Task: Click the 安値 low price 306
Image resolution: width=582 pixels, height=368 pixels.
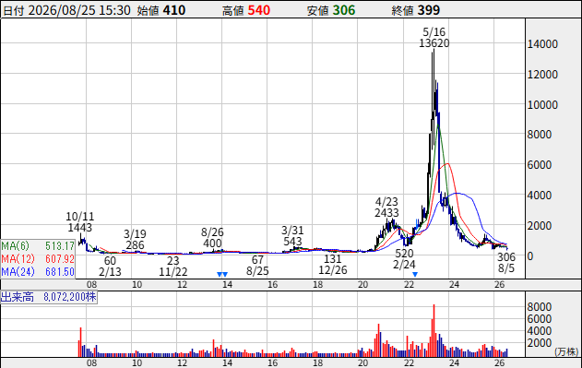Action: 344,10
